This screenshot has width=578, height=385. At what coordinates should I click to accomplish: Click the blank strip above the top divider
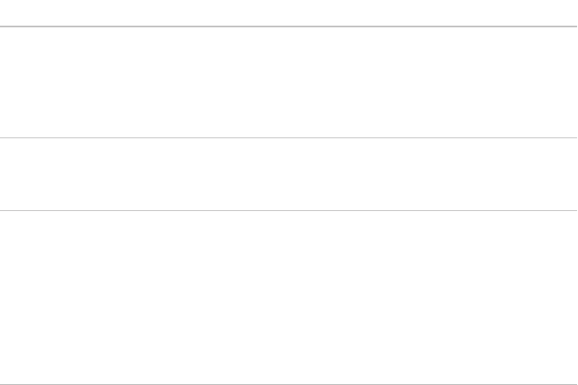289,12
